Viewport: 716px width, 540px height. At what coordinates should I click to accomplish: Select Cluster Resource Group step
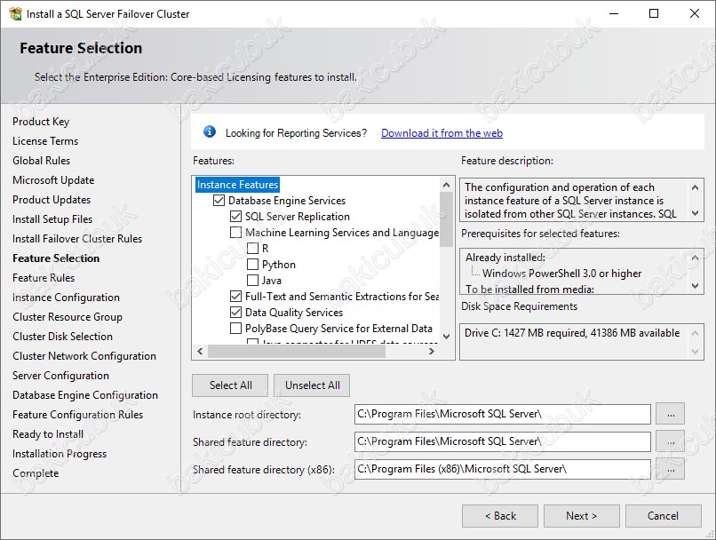tap(68, 317)
